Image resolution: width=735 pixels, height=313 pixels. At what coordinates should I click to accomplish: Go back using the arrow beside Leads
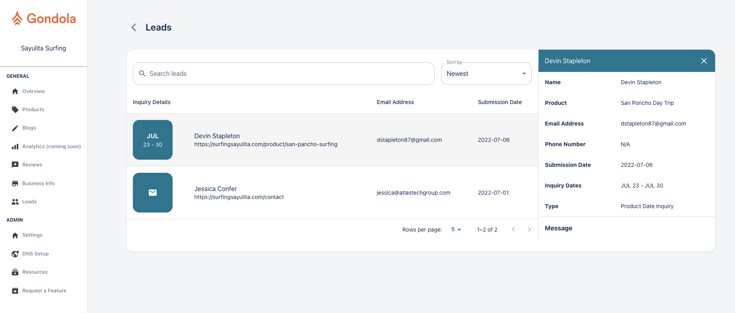point(134,27)
